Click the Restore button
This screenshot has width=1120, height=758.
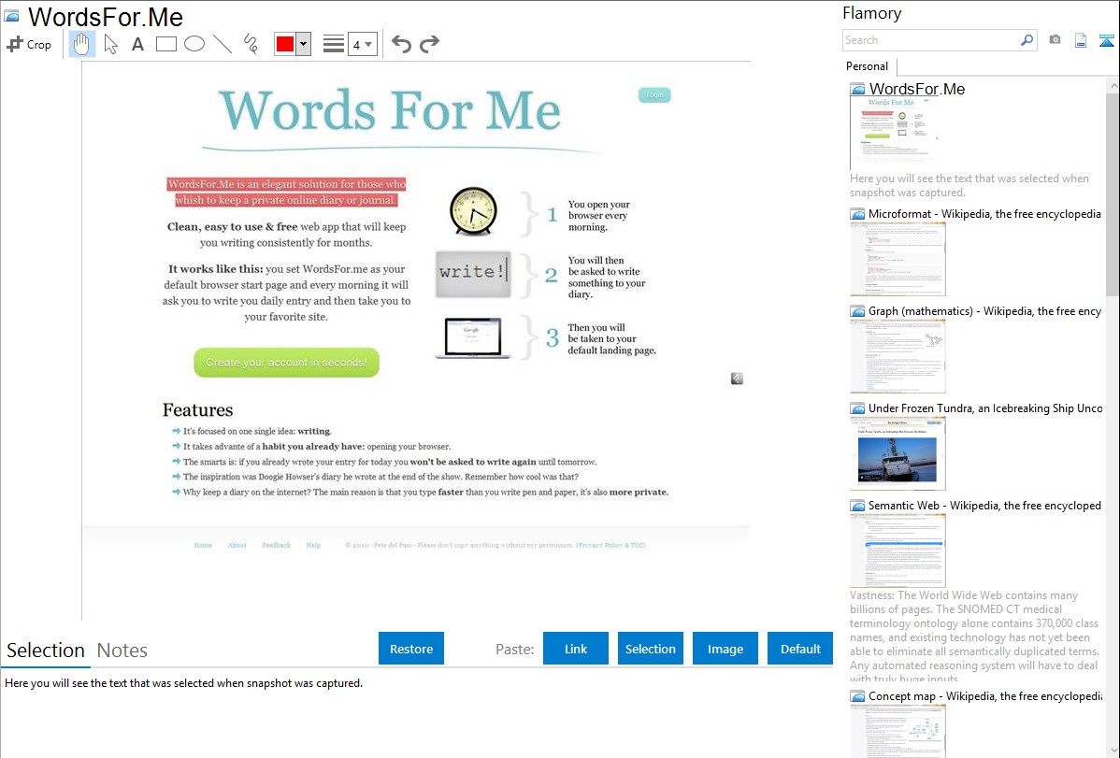(411, 649)
